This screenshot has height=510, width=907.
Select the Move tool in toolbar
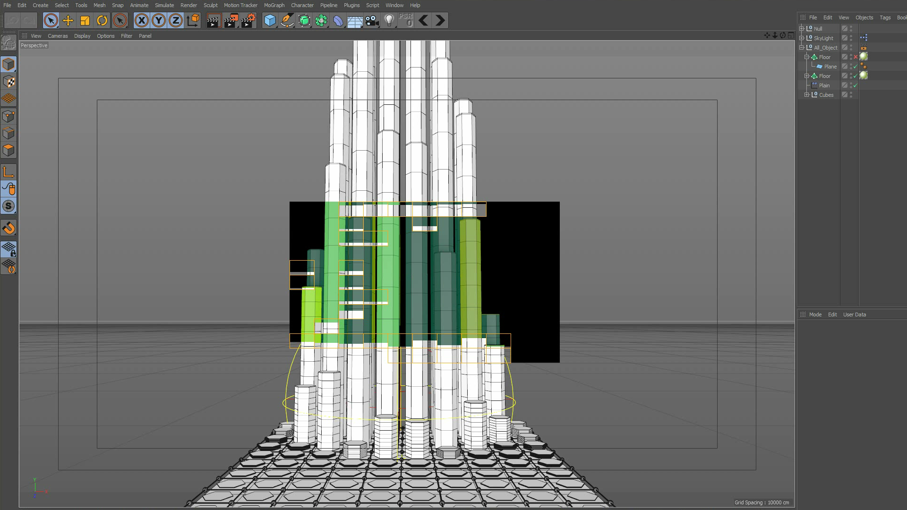(x=68, y=20)
